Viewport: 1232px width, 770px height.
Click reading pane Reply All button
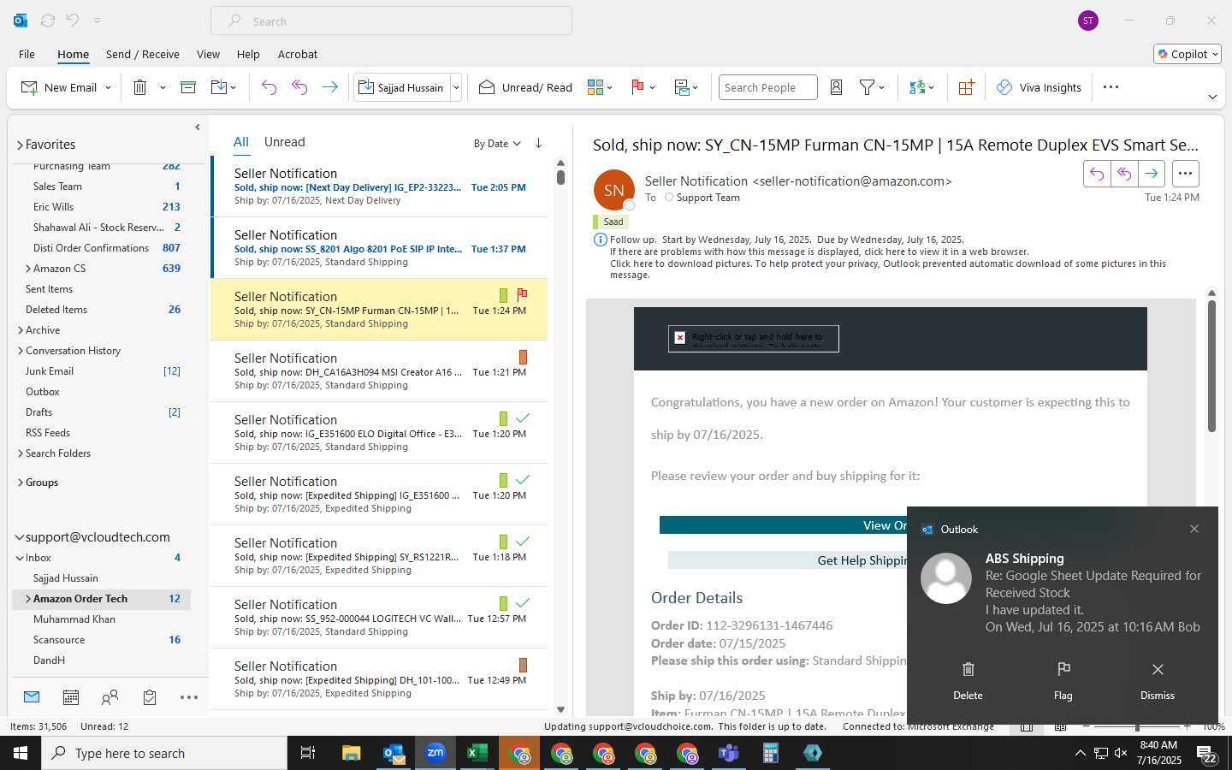pyautogui.click(x=1124, y=173)
